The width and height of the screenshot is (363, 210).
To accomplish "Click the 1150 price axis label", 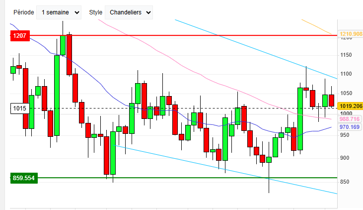I will 346,55.
